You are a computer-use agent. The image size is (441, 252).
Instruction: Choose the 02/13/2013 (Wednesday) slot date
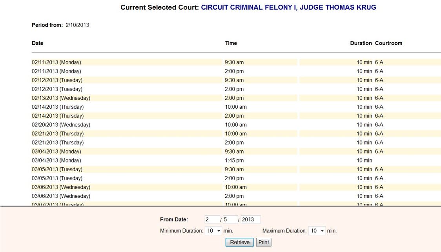pyautogui.click(x=61, y=98)
